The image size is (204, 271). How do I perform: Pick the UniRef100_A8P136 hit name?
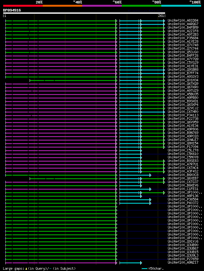[x=183, y=196]
